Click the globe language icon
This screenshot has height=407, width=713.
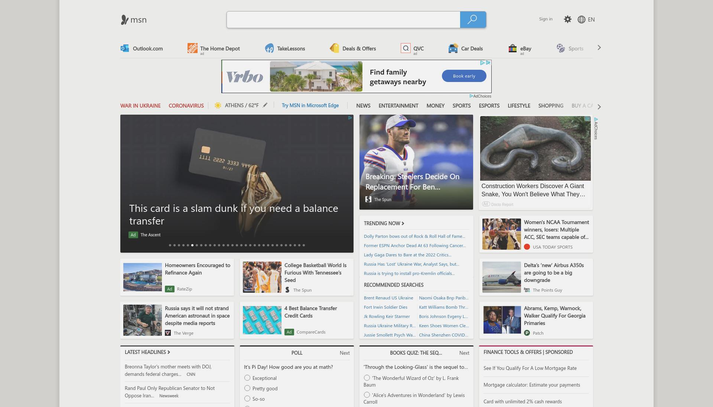[582, 20]
